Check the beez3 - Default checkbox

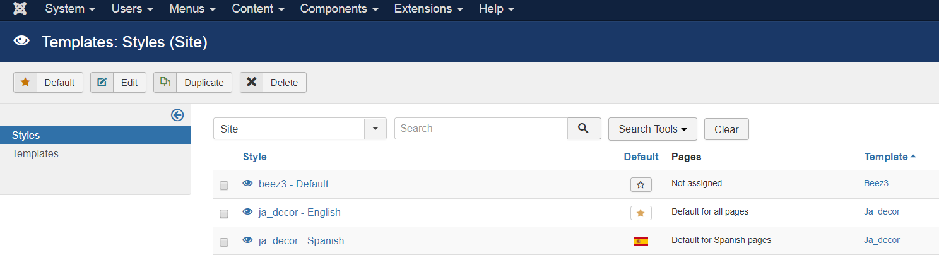(x=224, y=186)
